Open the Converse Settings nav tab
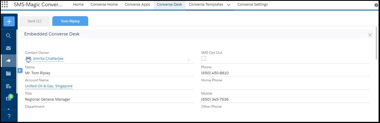 252,5
